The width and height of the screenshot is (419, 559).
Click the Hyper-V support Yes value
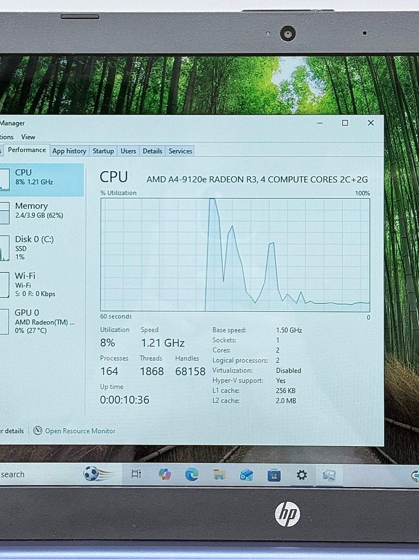click(281, 380)
